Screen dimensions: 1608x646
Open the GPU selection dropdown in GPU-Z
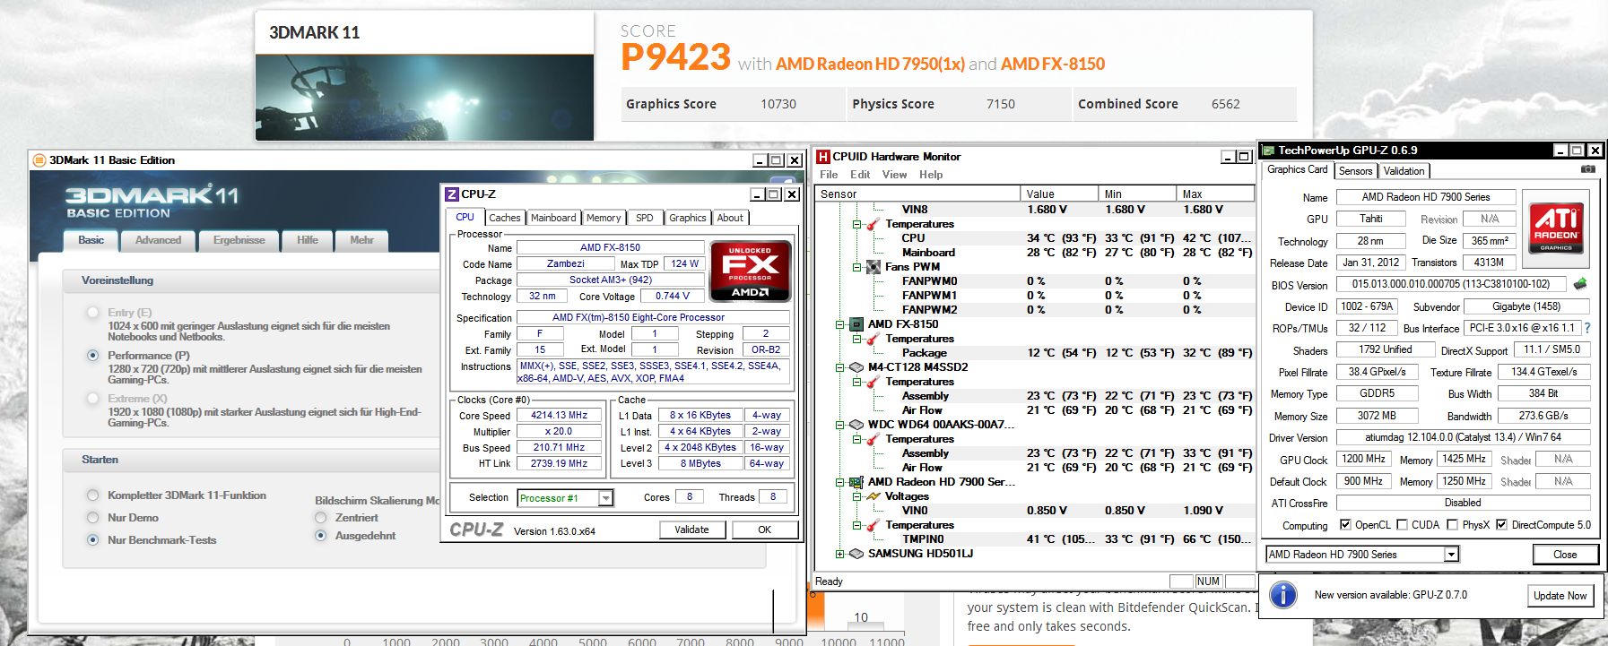click(x=1451, y=555)
